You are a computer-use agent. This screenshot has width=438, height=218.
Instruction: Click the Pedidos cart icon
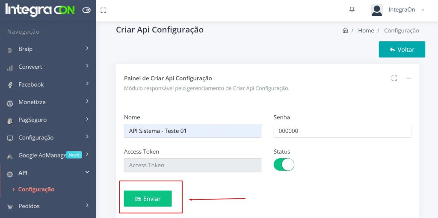point(10,206)
